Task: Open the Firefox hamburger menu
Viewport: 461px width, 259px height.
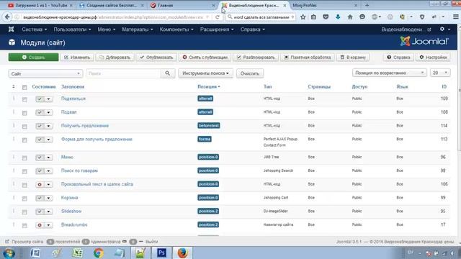Action: click(x=455, y=17)
